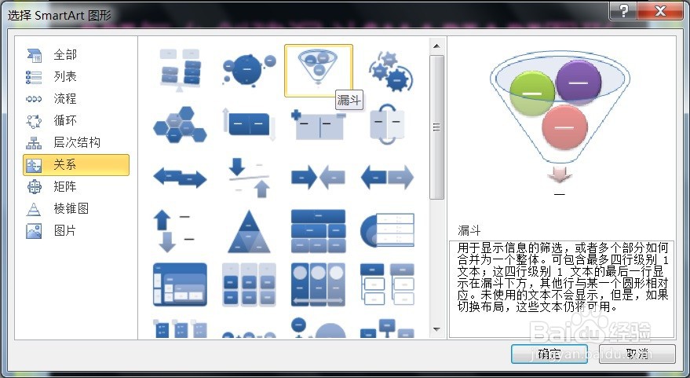Pick the Plus and Minus layout
690x378 pixels.
click(318, 125)
